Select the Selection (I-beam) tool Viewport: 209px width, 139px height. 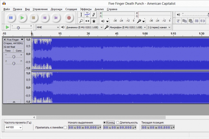point(81,15)
